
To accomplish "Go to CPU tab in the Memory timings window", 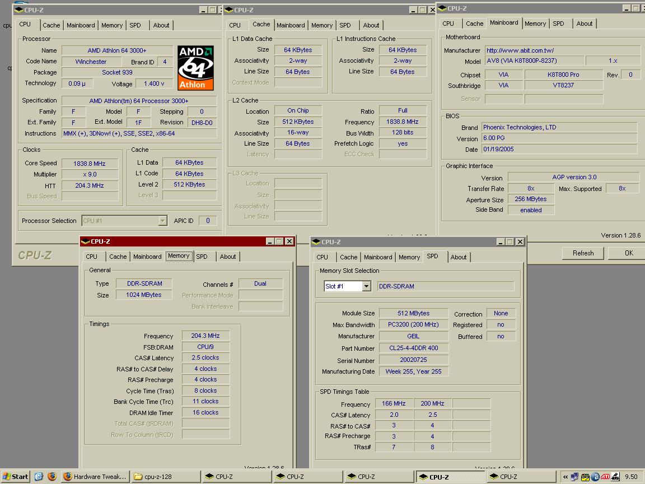I will click(92, 257).
